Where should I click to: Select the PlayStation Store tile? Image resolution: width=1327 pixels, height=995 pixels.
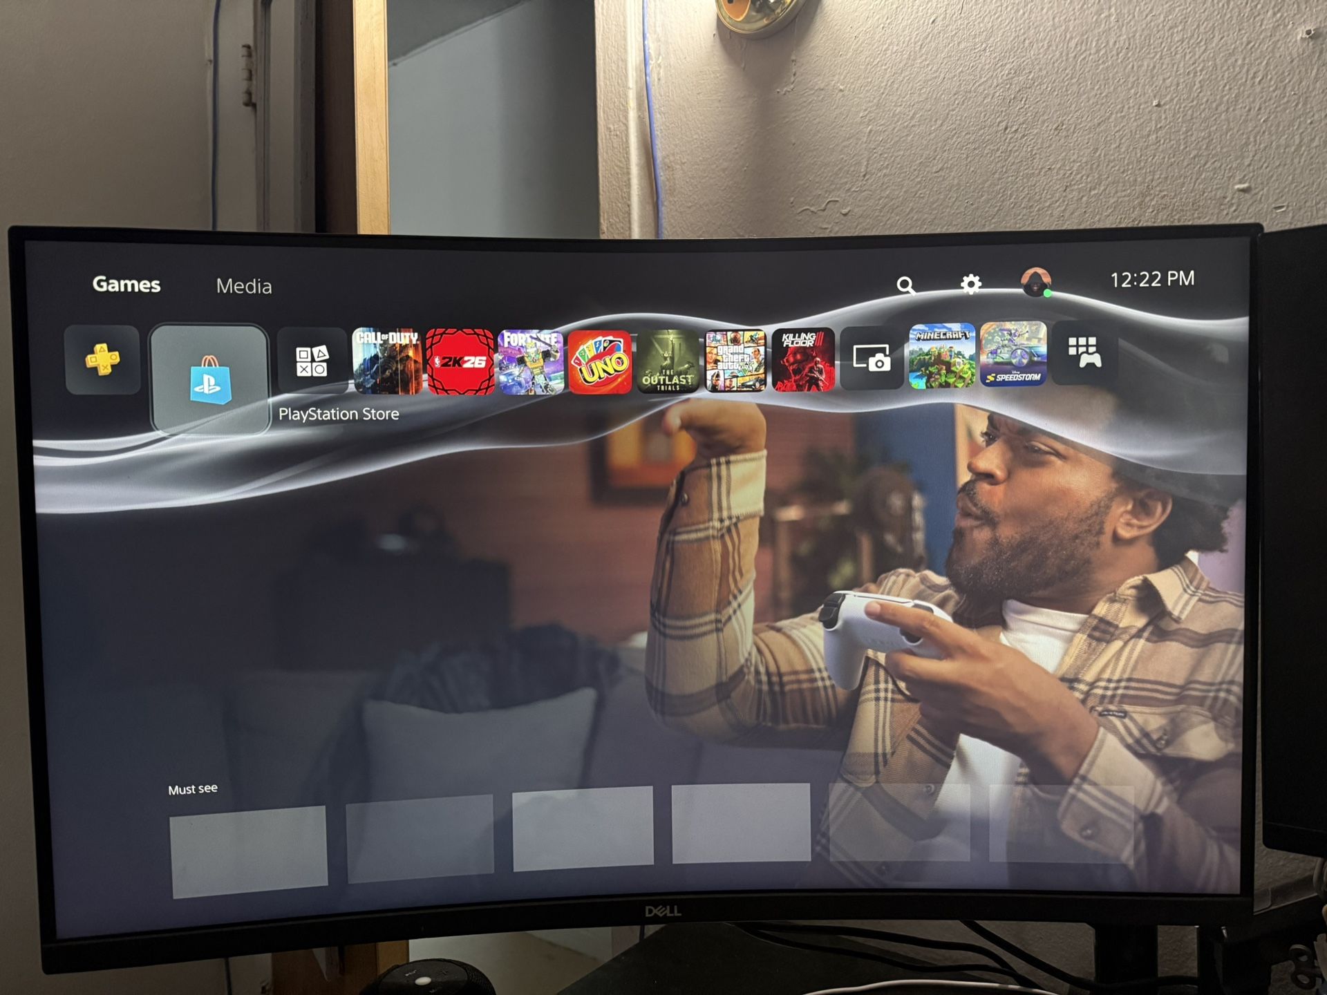[x=209, y=379]
